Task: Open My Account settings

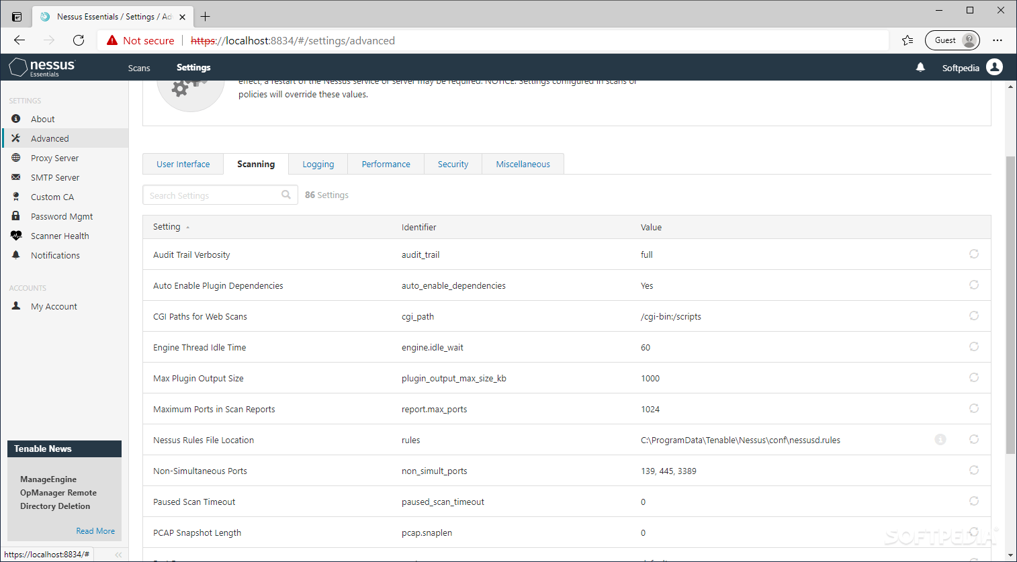Action: click(53, 306)
